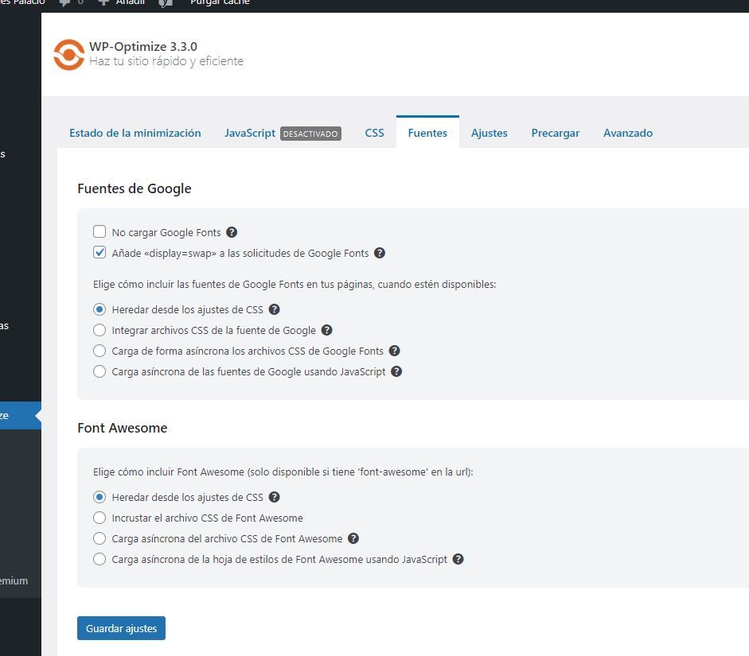Show help for asíncrona archivos CSS Google Fonts
Image resolution: width=749 pixels, height=656 pixels.
point(394,351)
